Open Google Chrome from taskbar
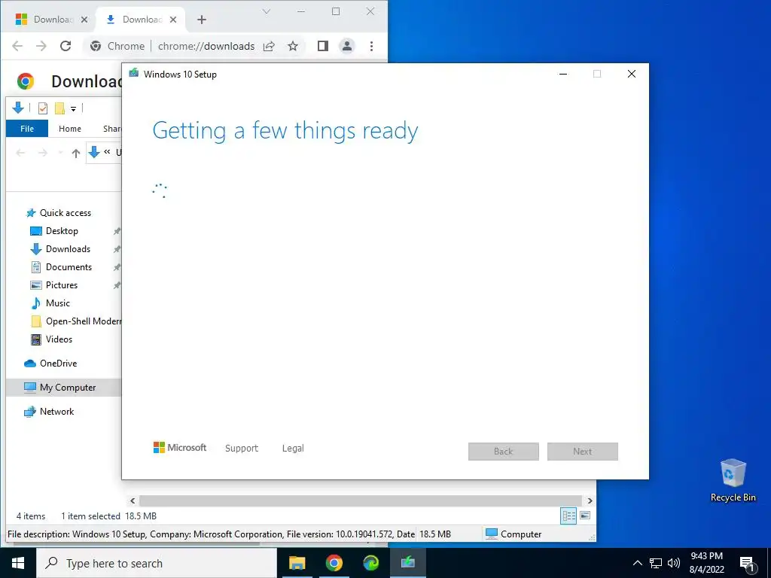Image resolution: width=771 pixels, height=578 pixels. click(x=334, y=563)
